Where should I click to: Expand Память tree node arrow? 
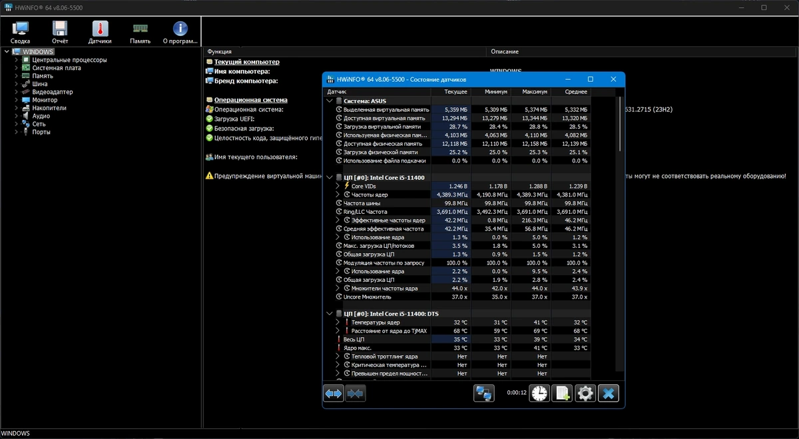click(x=17, y=76)
